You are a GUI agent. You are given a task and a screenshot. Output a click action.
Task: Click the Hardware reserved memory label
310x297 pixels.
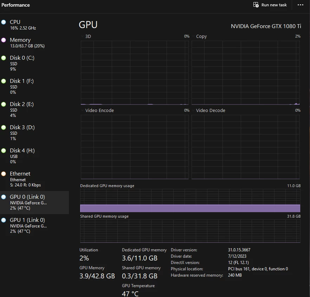pos(197,275)
